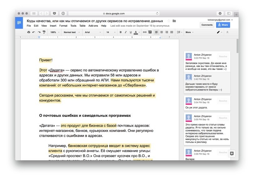253x179 pixels.
Task: Open the line spacing dropdown
Action: tap(179, 32)
